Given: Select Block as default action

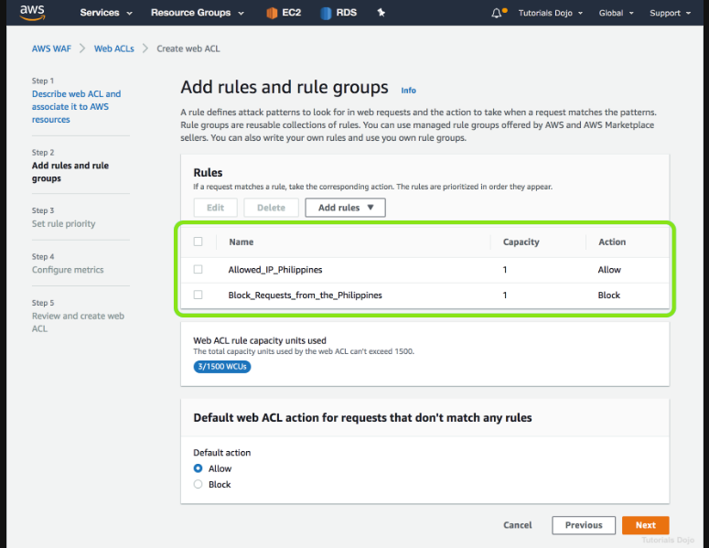Looking at the screenshot, I should pyautogui.click(x=198, y=484).
